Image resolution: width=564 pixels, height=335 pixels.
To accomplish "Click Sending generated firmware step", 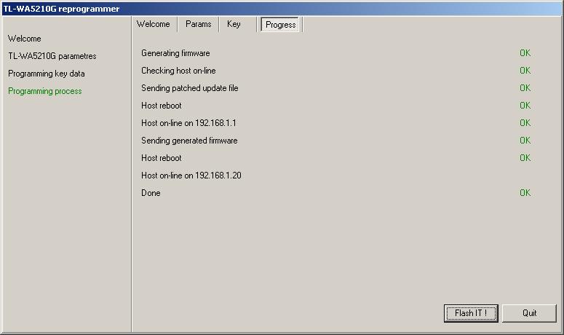I will pyautogui.click(x=189, y=141).
